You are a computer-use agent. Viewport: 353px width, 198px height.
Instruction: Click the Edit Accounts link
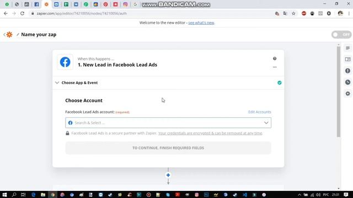click(260, 112)
